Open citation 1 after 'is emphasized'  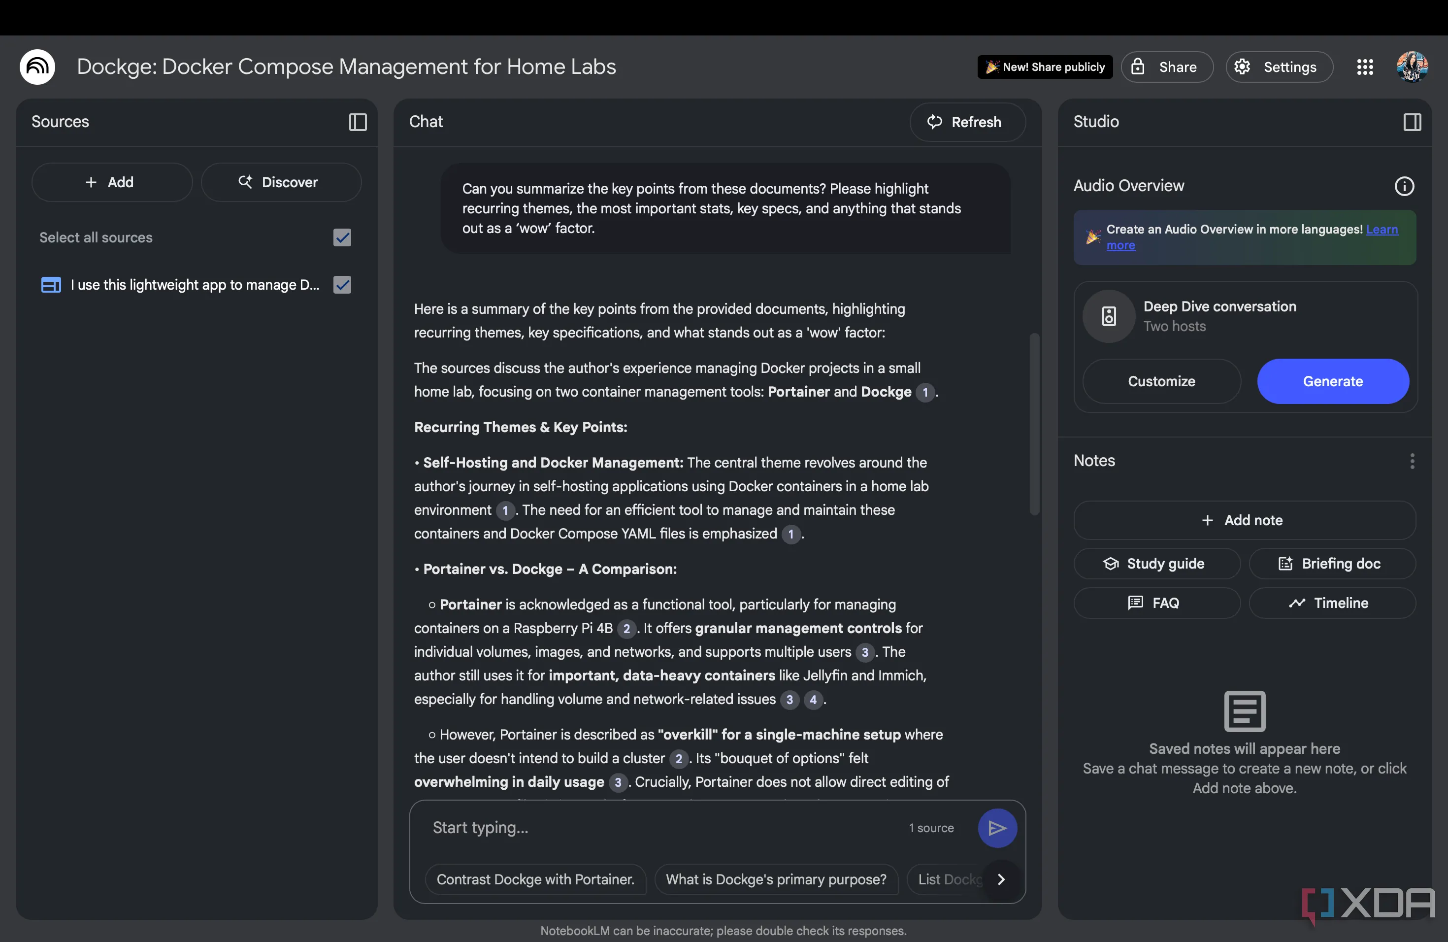791,534
